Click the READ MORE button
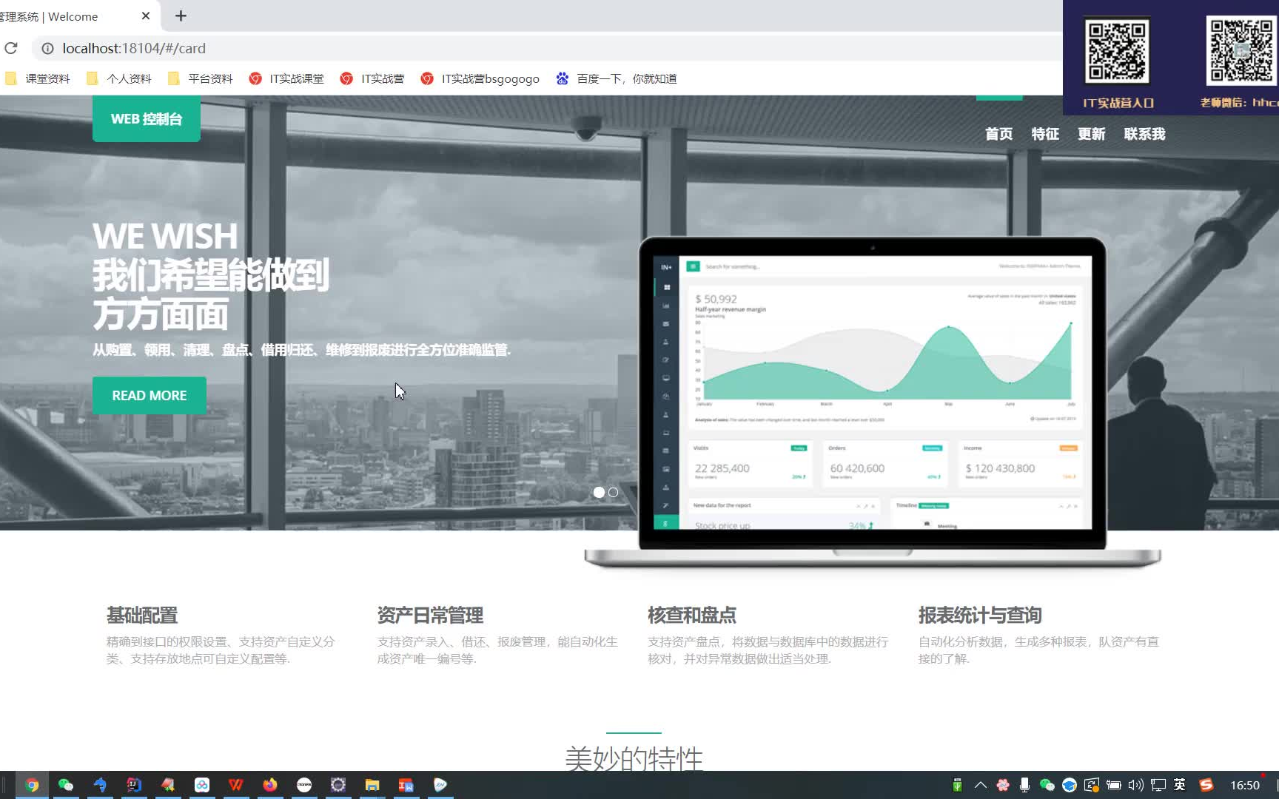 tap(150, 395)
